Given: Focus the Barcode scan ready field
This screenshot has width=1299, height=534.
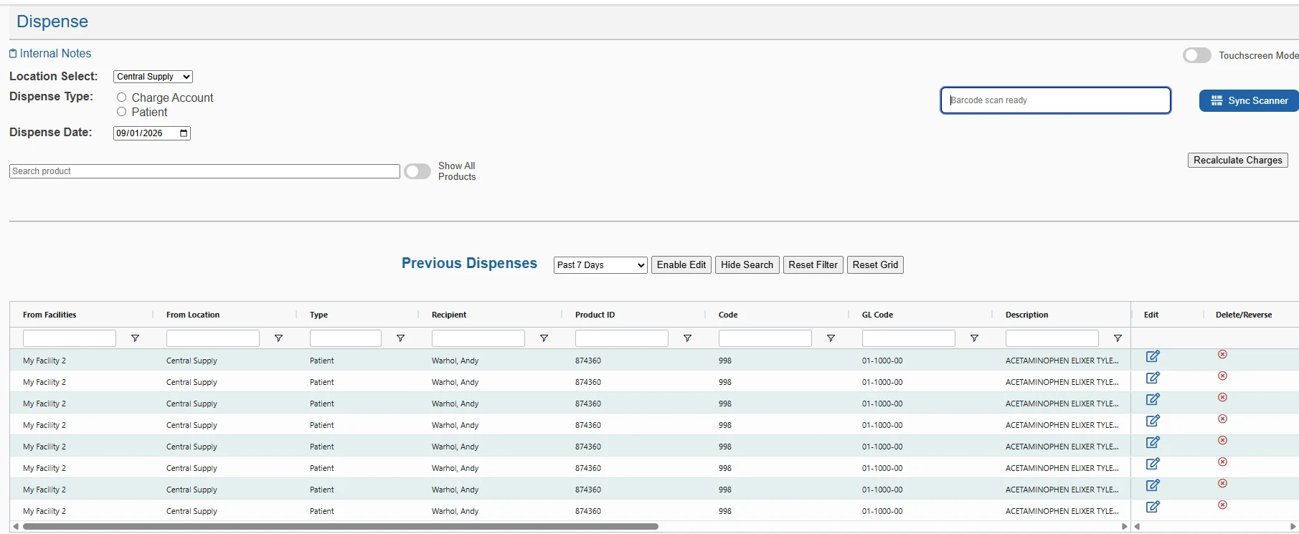Looking at the screenshot, I should click(x=1056, y=100).
